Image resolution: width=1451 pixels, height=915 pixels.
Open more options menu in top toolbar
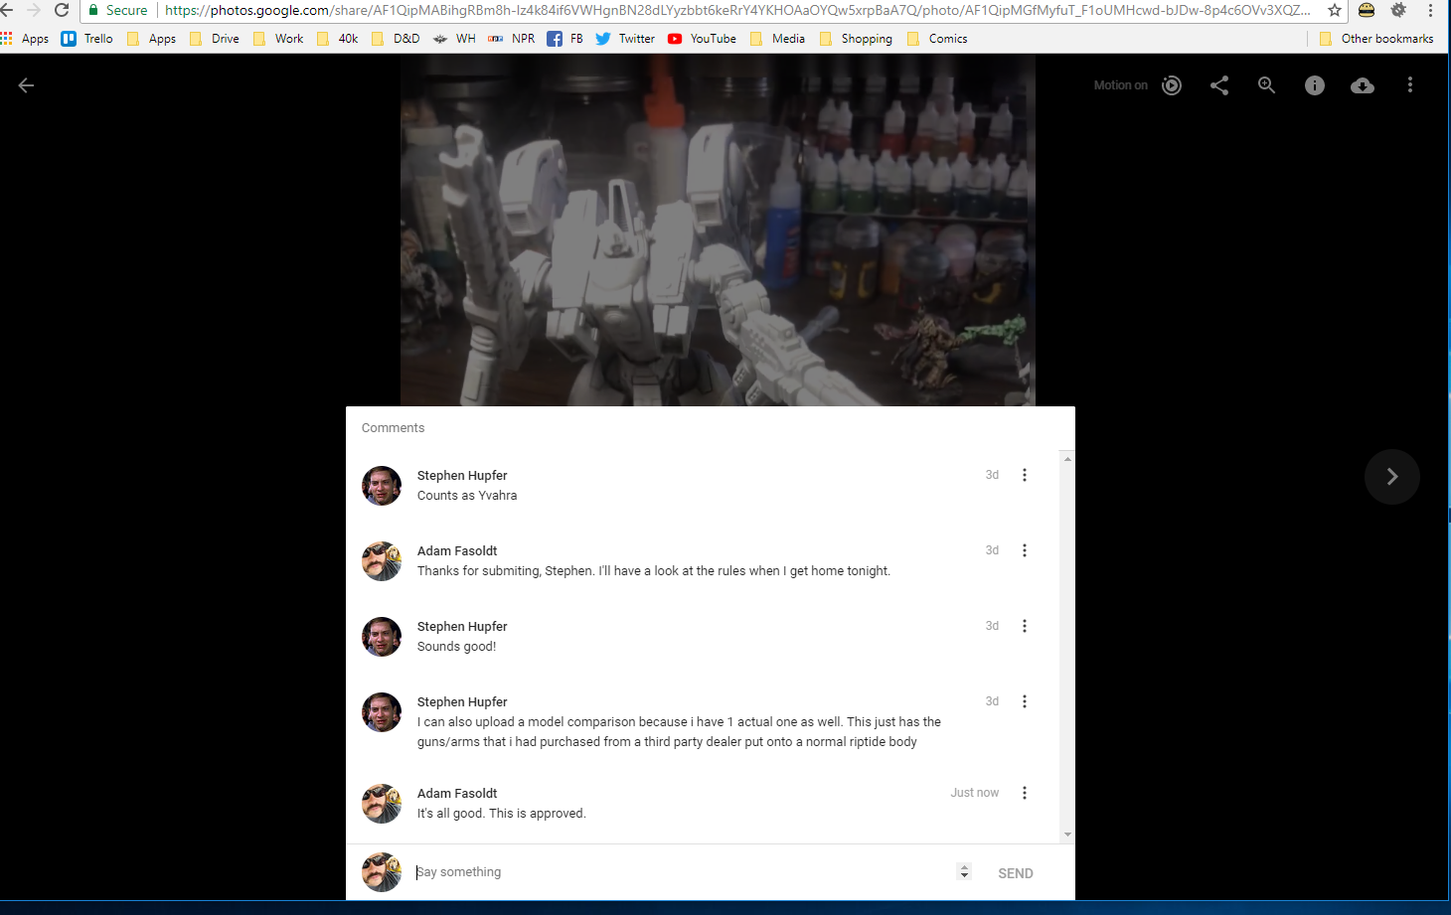[x=1410, y=85]
